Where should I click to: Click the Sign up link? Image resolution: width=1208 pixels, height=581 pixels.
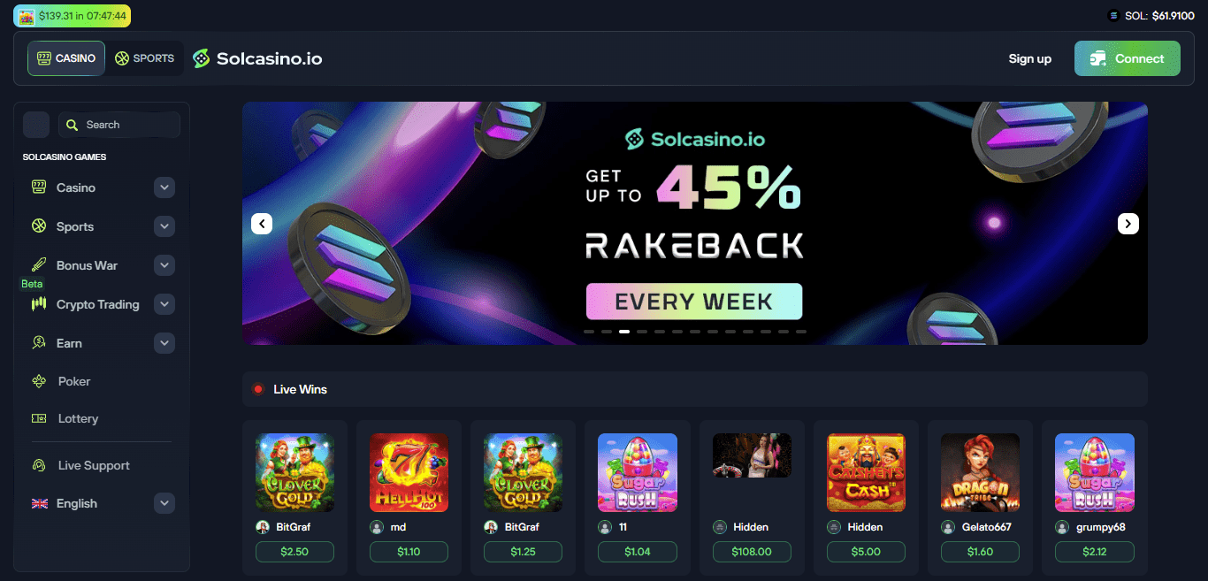[1030, 58]
